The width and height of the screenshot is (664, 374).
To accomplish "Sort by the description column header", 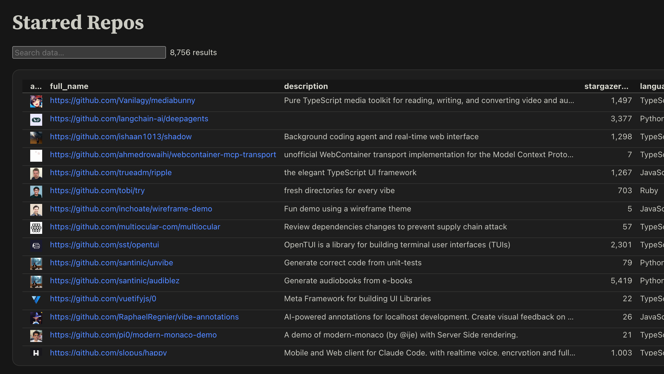I will click(x=306, y=86).
